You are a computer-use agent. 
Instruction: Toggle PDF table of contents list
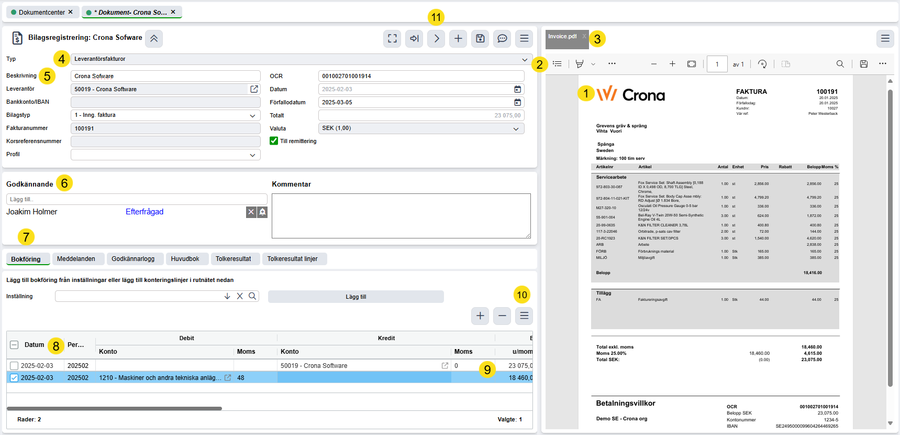tap(557, 64)
